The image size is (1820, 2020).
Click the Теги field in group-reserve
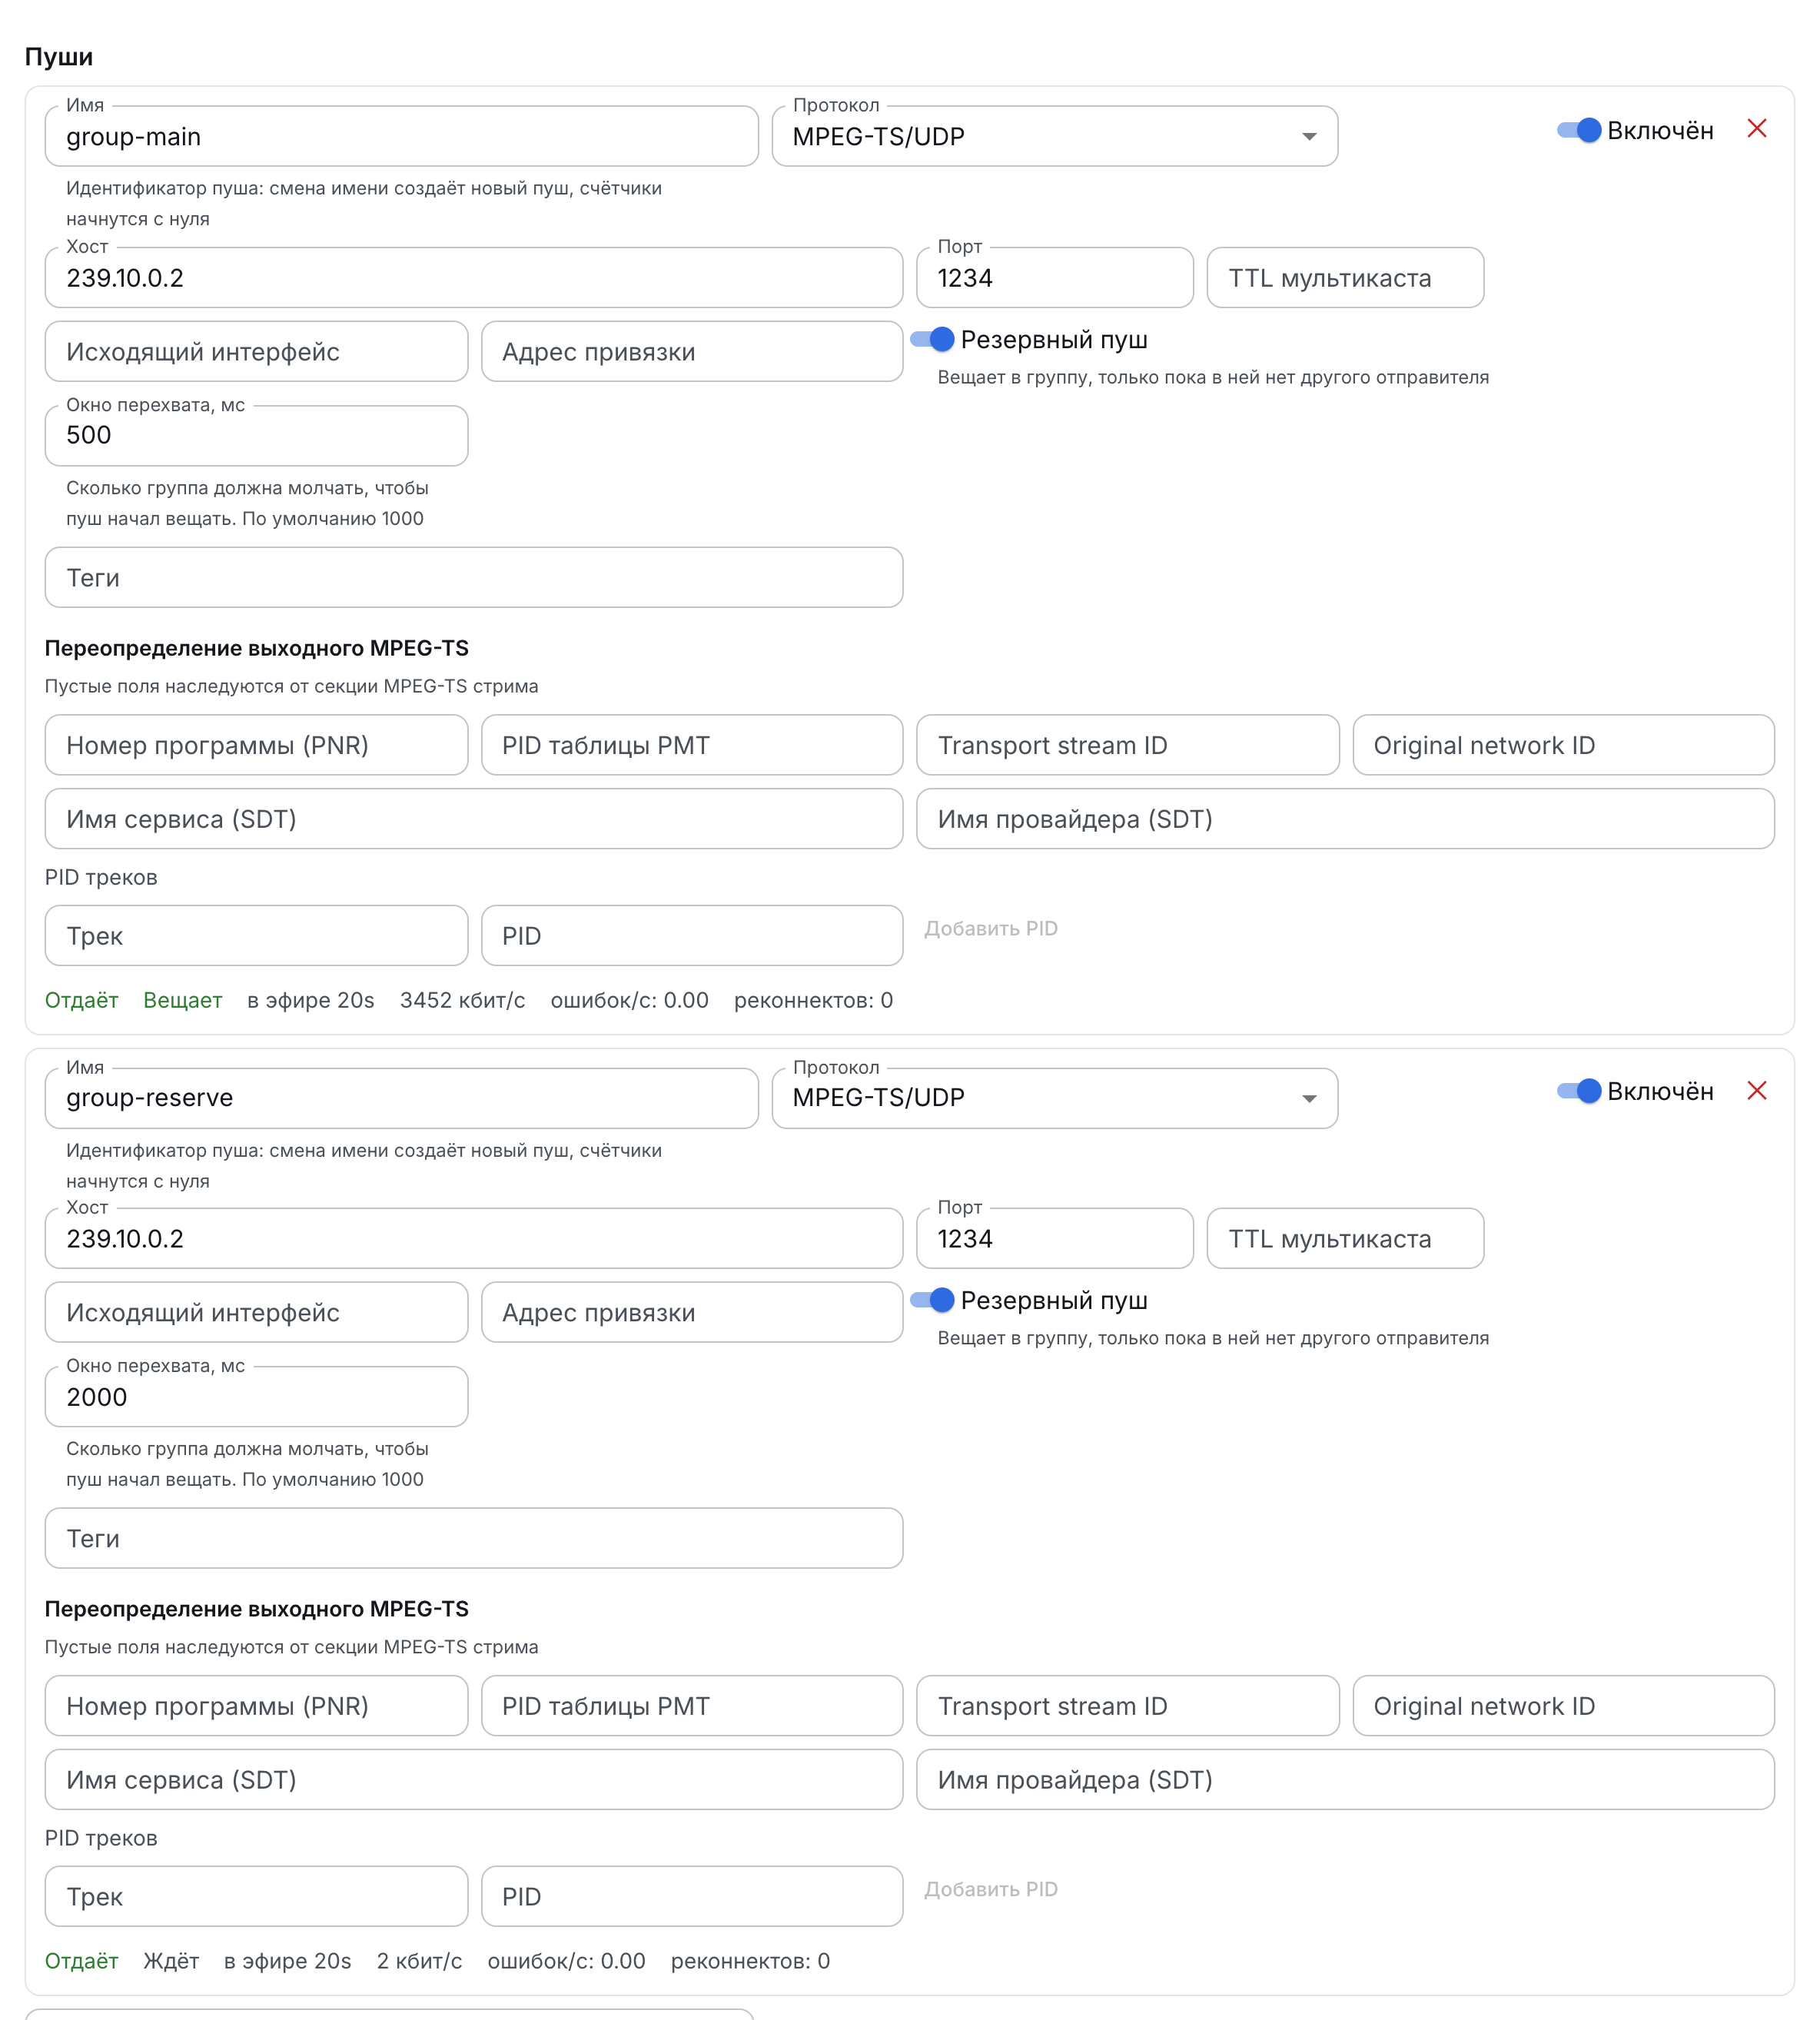point(474,1538)
